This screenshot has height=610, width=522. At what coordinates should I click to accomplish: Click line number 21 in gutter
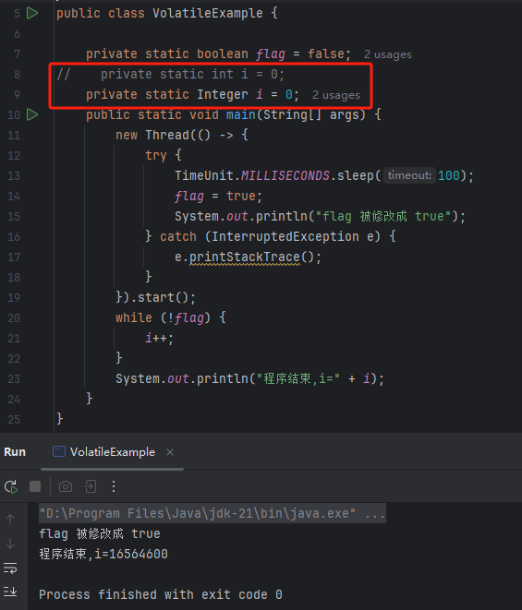(x=14, y=339)
